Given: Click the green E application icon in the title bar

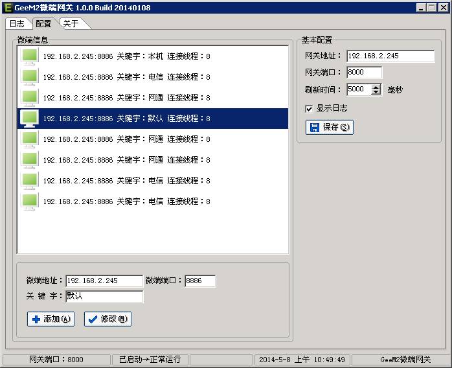Looking at the screenshot, I should coord(8,8).
